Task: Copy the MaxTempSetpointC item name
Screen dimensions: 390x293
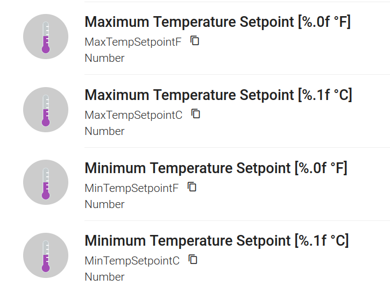Action: click(x=196, y=114)
